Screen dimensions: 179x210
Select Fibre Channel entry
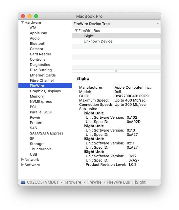(x=42, y=80)
